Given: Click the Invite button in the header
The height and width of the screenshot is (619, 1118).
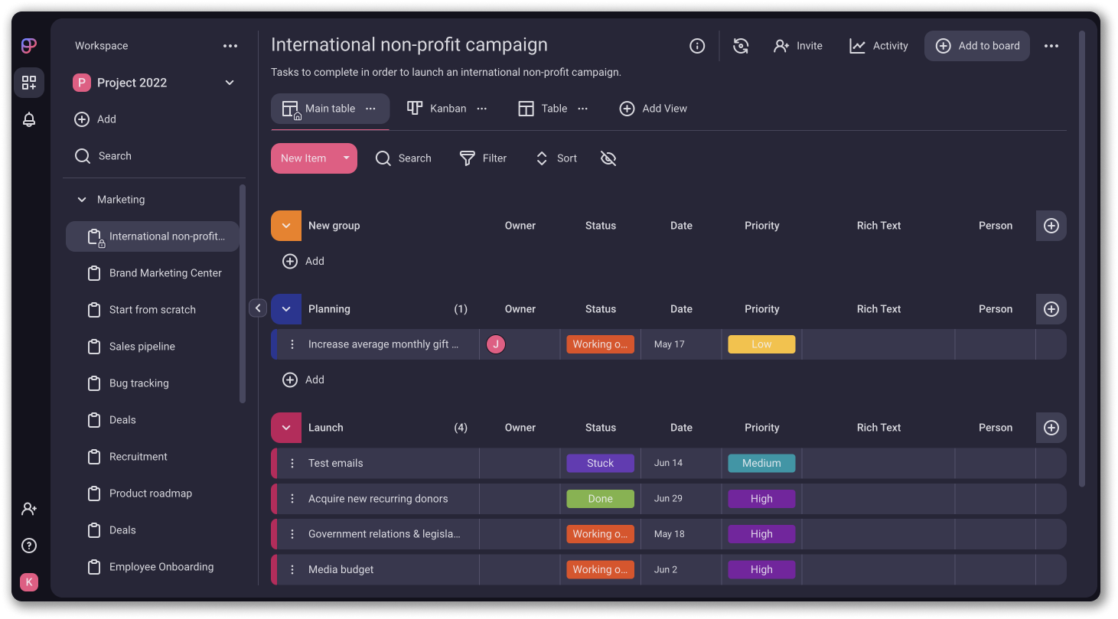Looking at the screenshot, I should (798, 46).
